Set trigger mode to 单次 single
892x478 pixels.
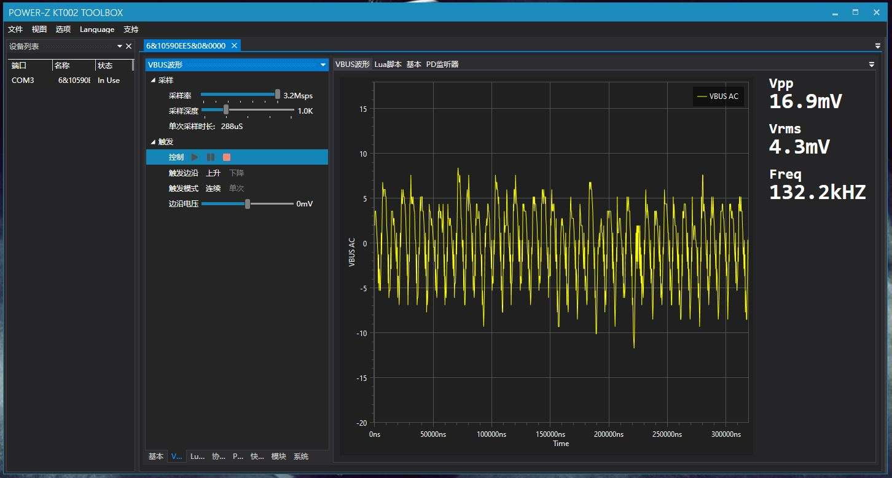(x=237, y=188)
